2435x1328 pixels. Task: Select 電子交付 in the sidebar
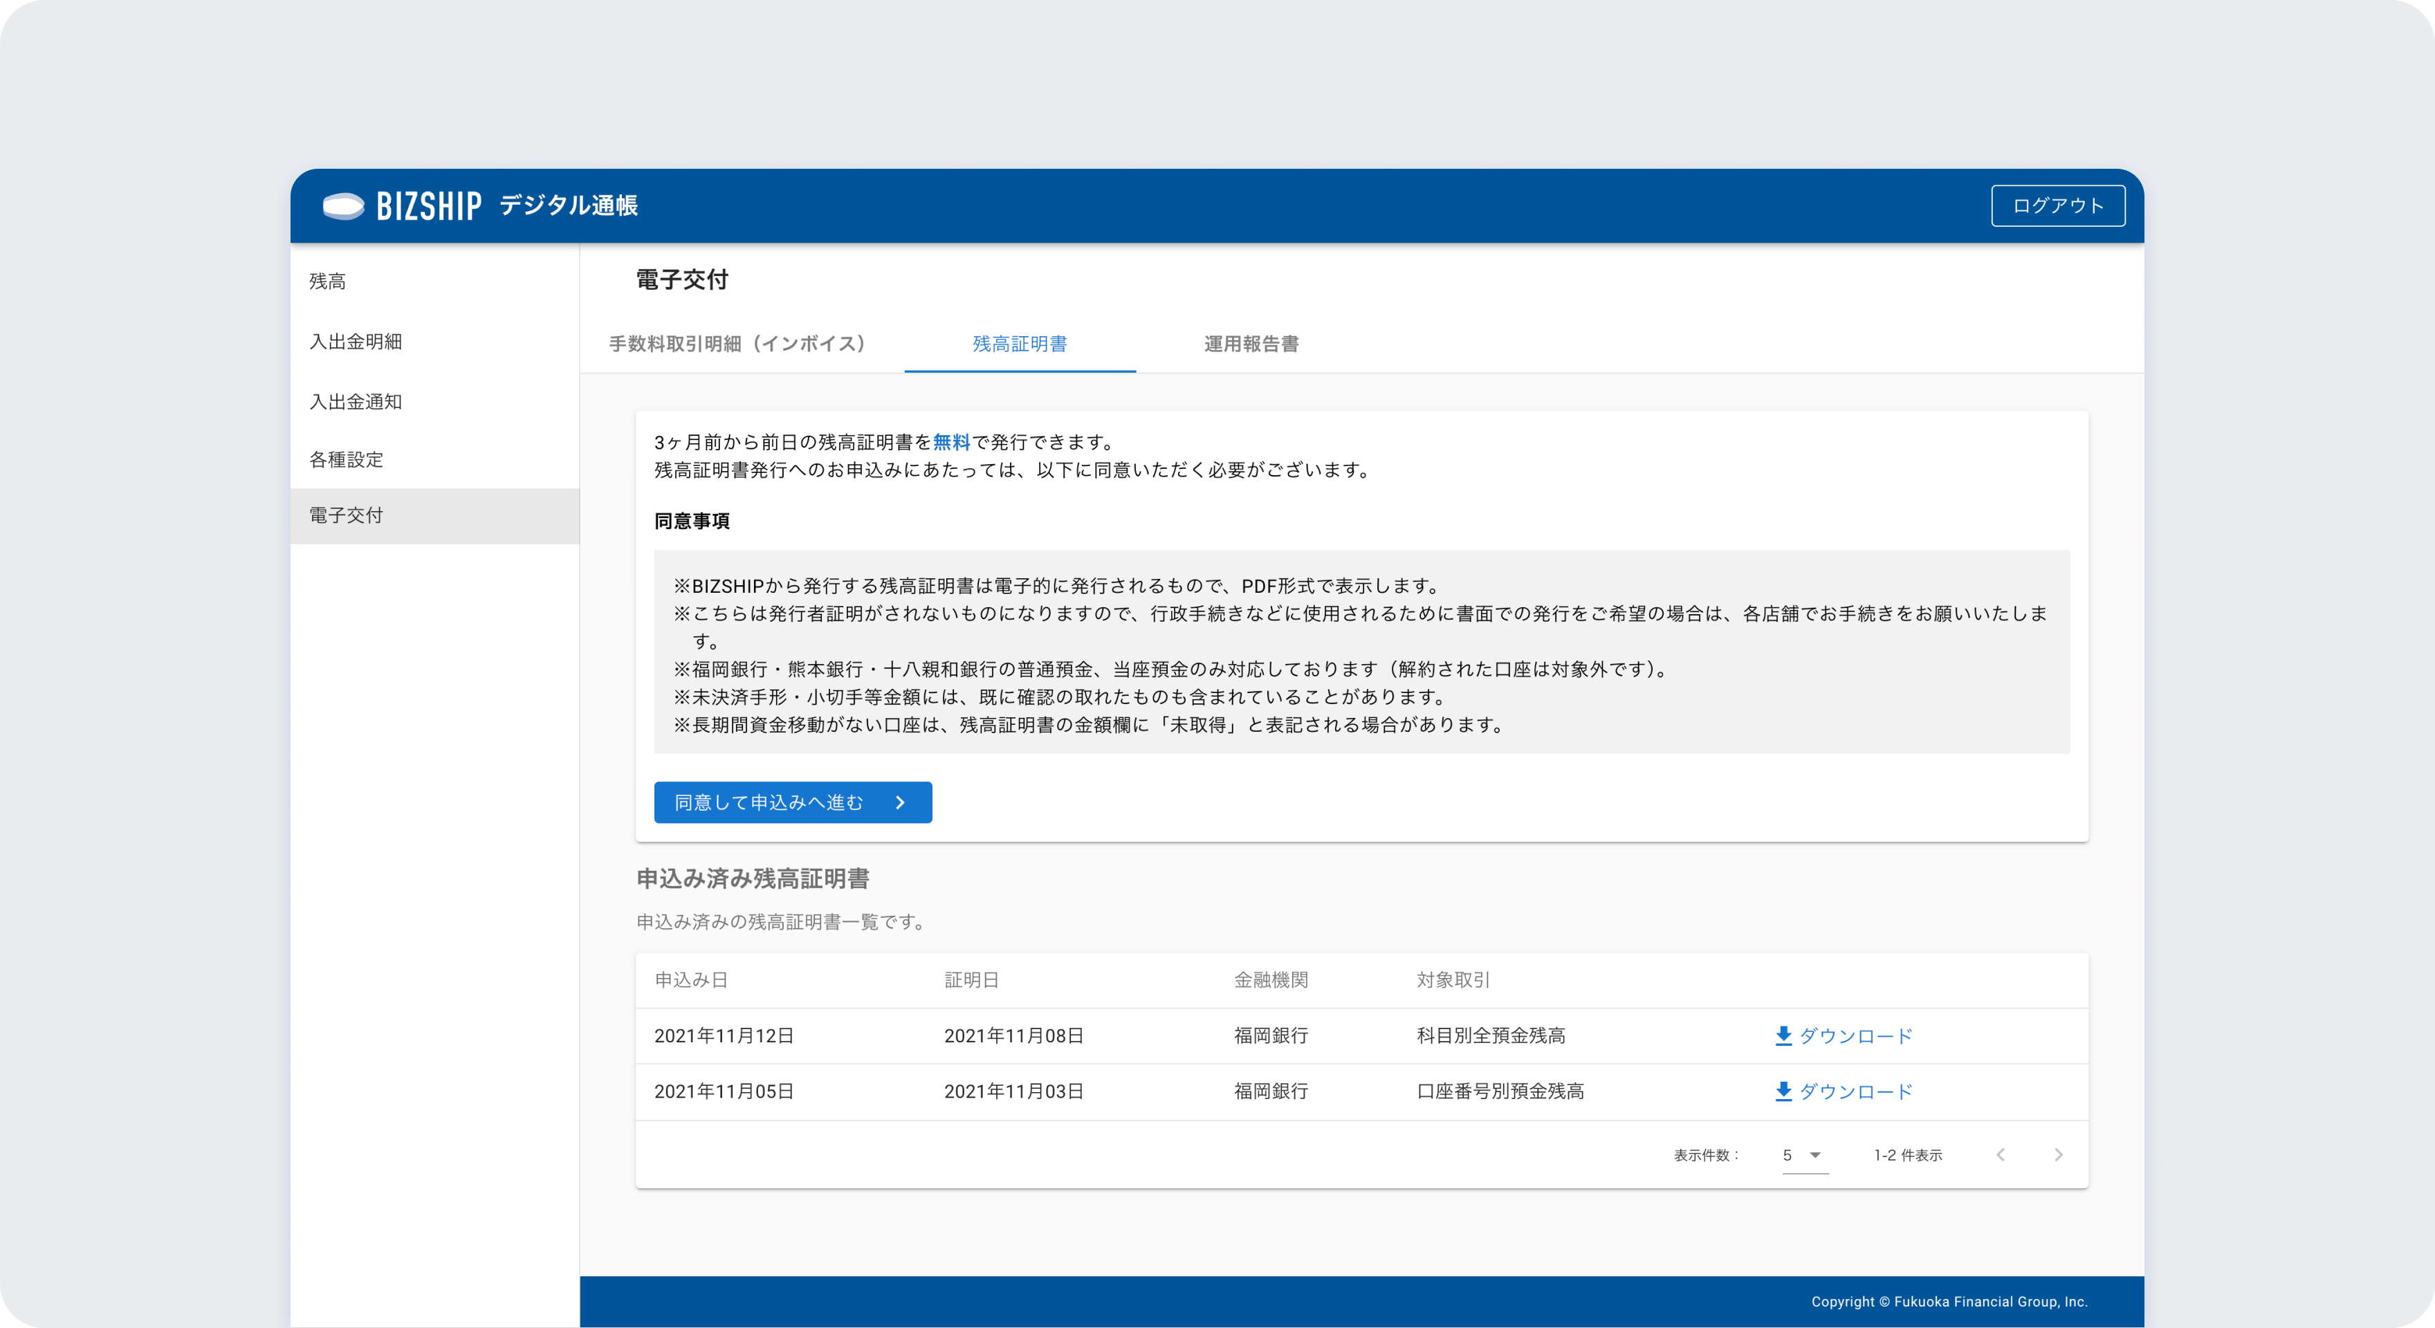click(x=435, y=515)
